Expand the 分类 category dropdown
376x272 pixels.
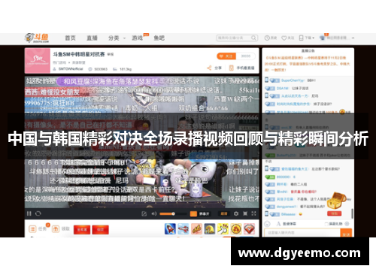pyautogui.click(x=117, y=38)
